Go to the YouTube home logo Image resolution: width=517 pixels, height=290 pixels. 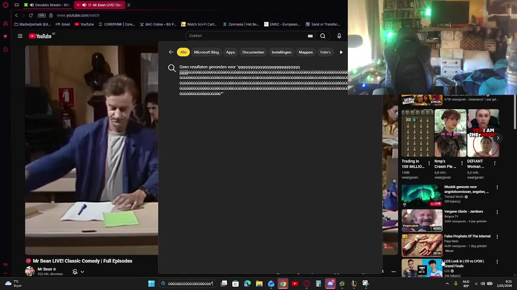coord(40,36)
